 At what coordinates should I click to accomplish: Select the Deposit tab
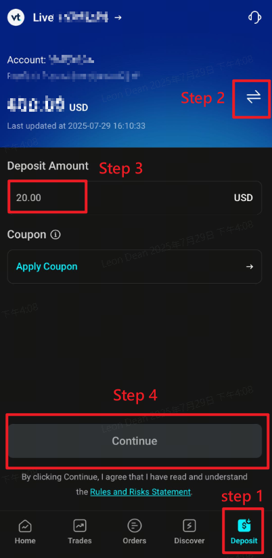pyautogui.click(x=244, y=532)
